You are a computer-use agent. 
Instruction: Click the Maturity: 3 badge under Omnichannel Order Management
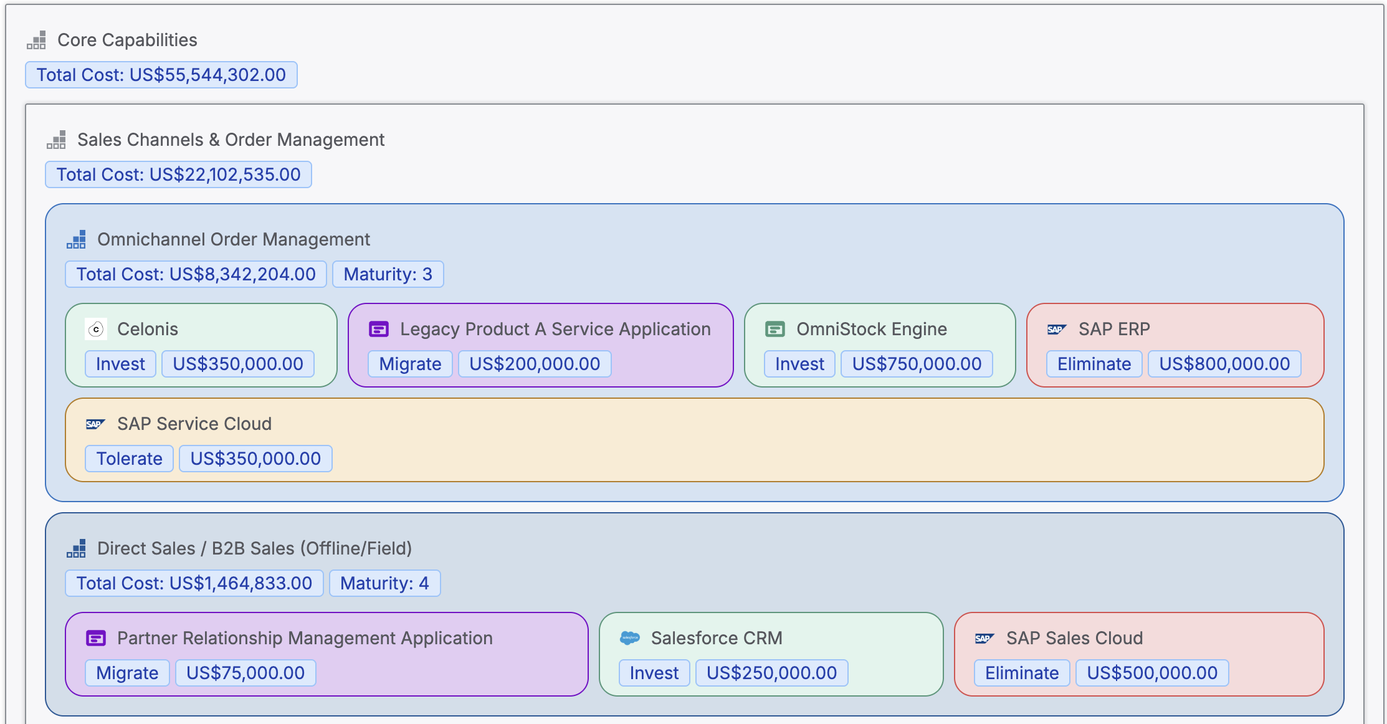(x=388, y=274)
